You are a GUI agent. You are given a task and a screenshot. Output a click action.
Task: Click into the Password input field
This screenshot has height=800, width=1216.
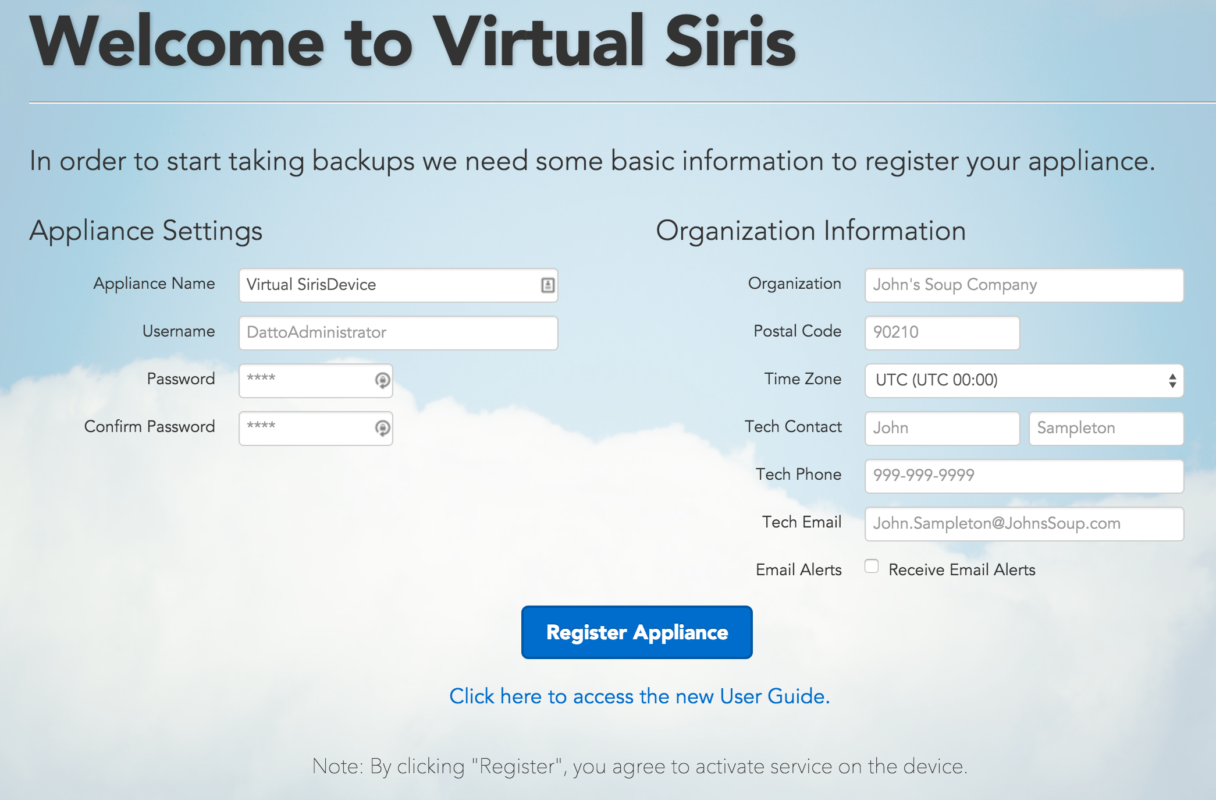[x=316, y=381]
